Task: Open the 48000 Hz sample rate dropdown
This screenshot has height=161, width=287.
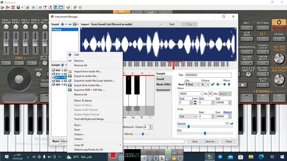Action: coord(191,93)
